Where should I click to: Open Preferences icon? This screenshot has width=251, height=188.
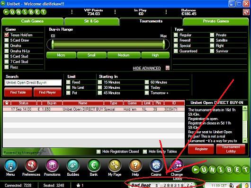(x=31, y=165)
